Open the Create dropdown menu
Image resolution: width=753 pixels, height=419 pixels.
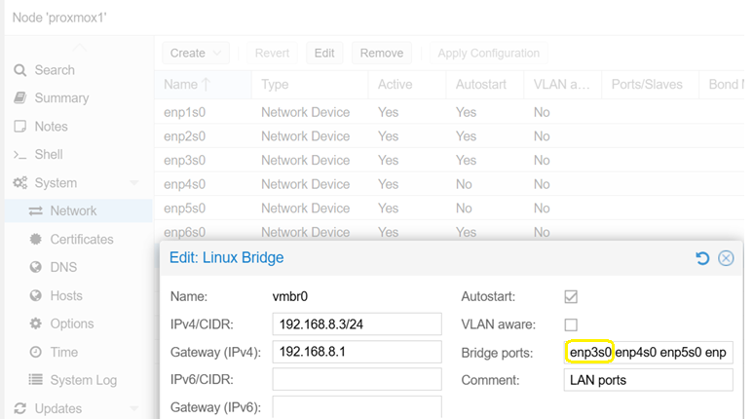(x=196, y=53)
